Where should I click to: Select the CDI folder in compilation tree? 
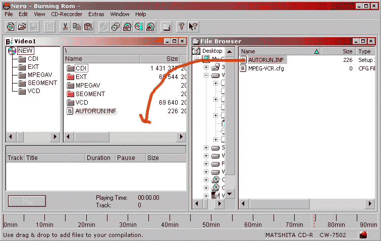click(x=33, y=59)
